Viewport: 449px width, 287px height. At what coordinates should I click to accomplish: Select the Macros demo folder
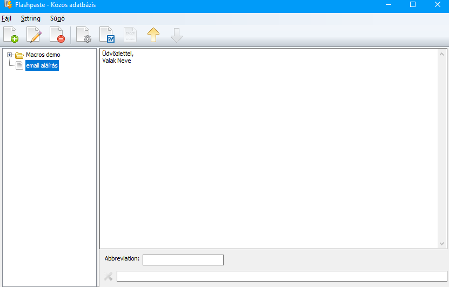click(43, 55)
